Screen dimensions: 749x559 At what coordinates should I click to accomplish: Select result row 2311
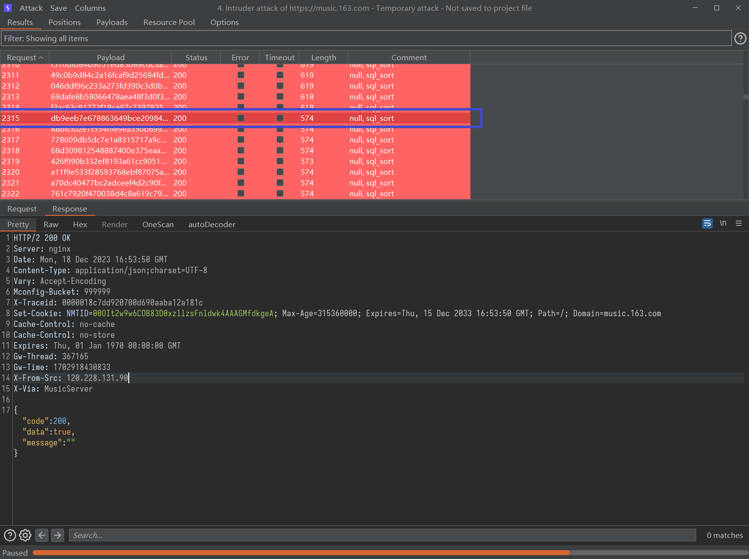(x=235, y=75)
